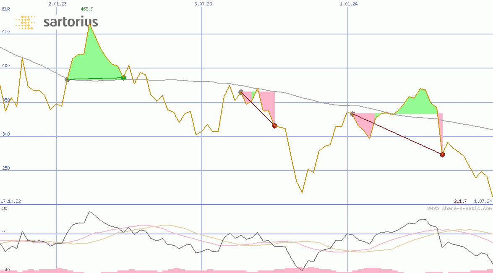This screenshot has width=493, height=273.
Task: Click the 17.10.22 start date label
Action: [10, 201]
